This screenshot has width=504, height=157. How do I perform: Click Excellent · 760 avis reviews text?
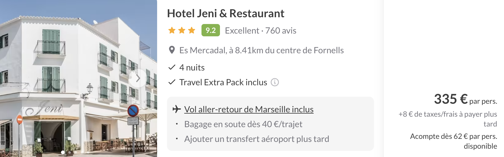261,30
